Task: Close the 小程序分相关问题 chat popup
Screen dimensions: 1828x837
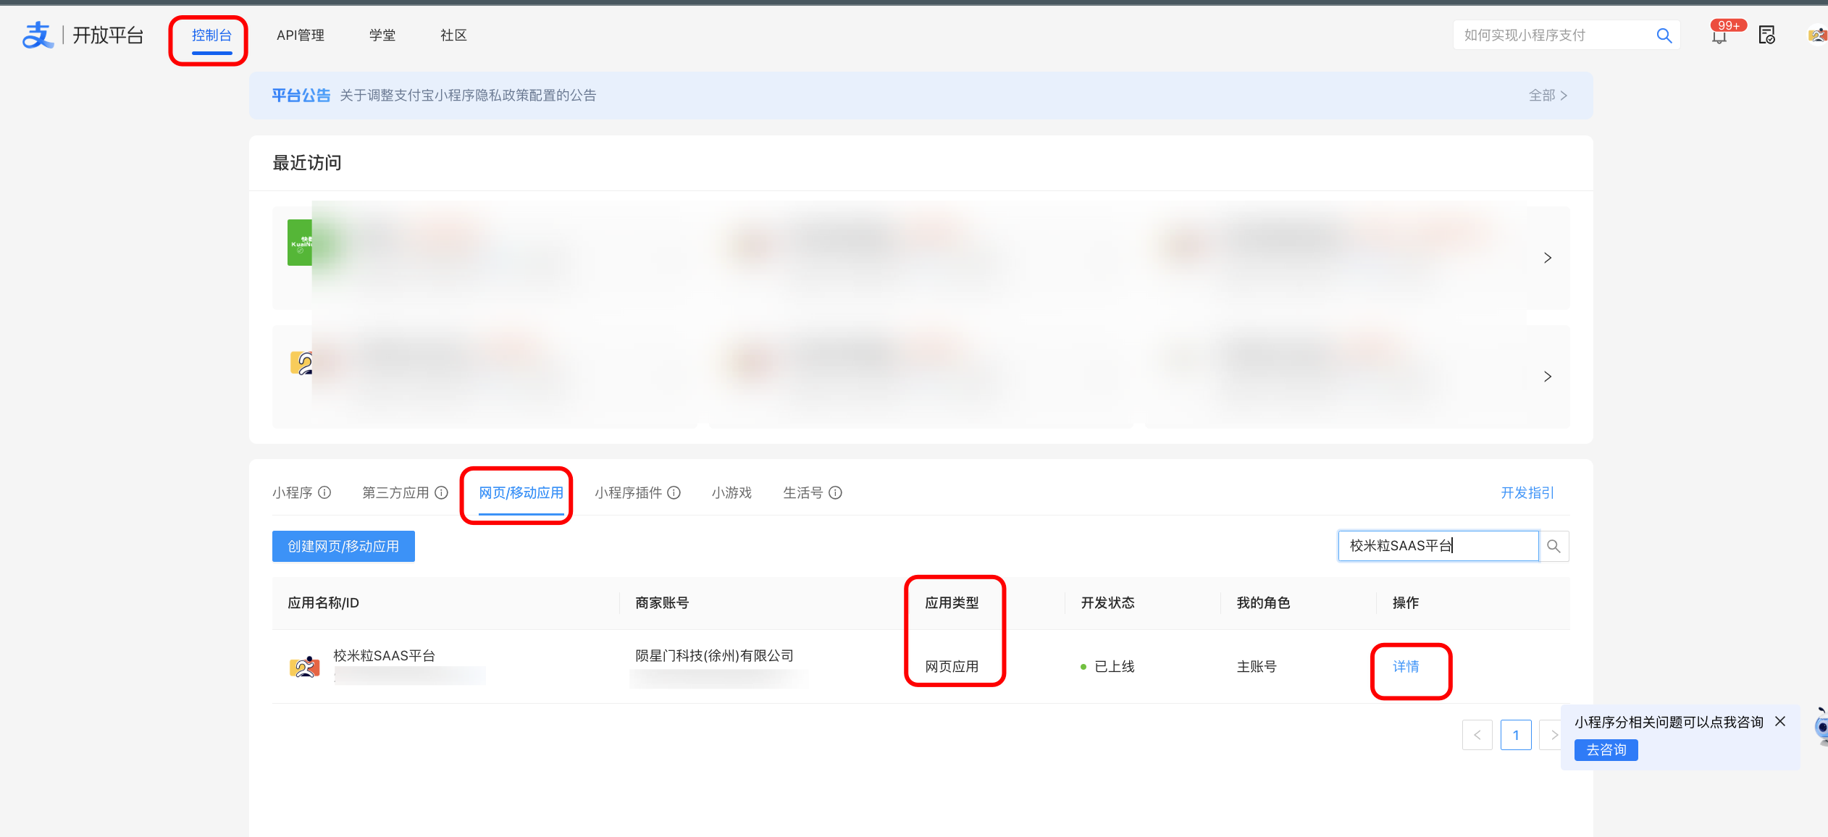Action: coord(1780,721)
